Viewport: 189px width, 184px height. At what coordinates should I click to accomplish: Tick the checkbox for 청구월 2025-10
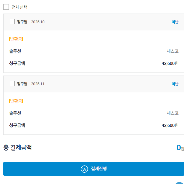pyautogui.click(x=12, y=22)
